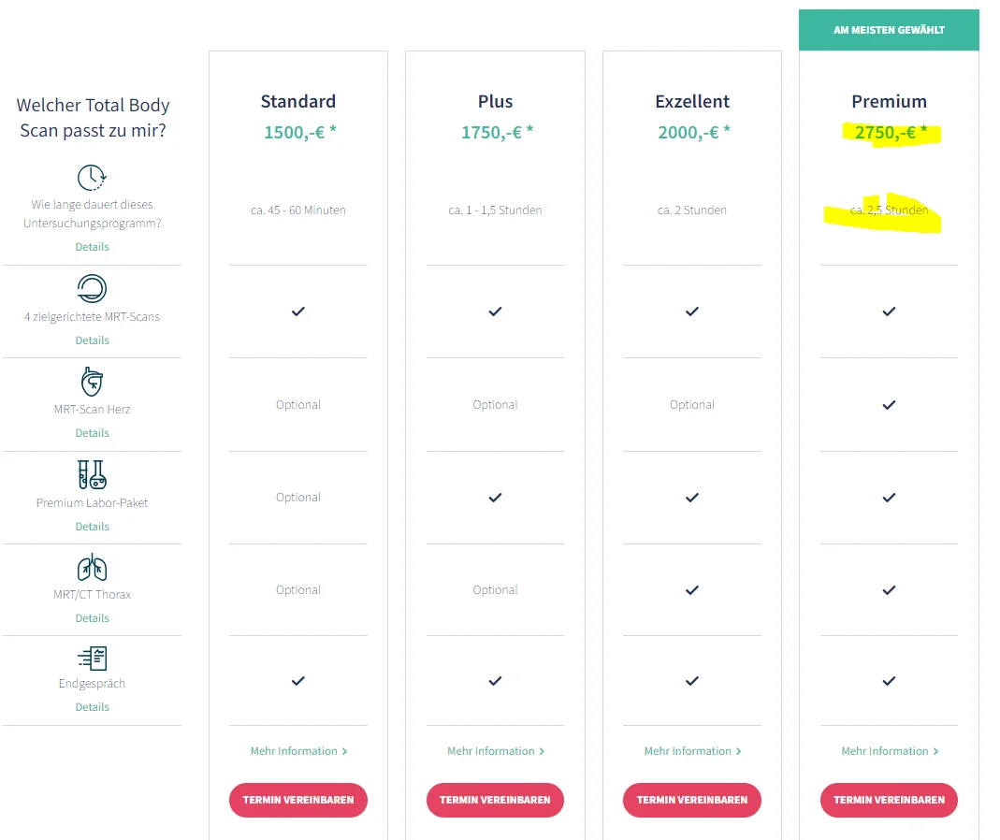Click the Endgespräch report document icon
This screenshot has width=1000, height=840.
pos(92,659)
